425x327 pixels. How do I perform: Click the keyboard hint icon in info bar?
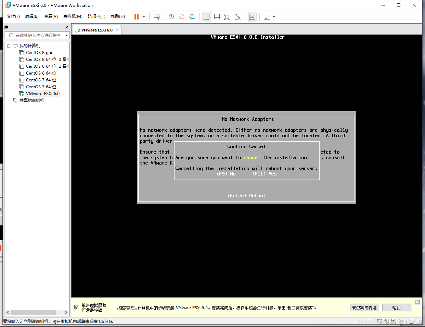click(77, 308)
